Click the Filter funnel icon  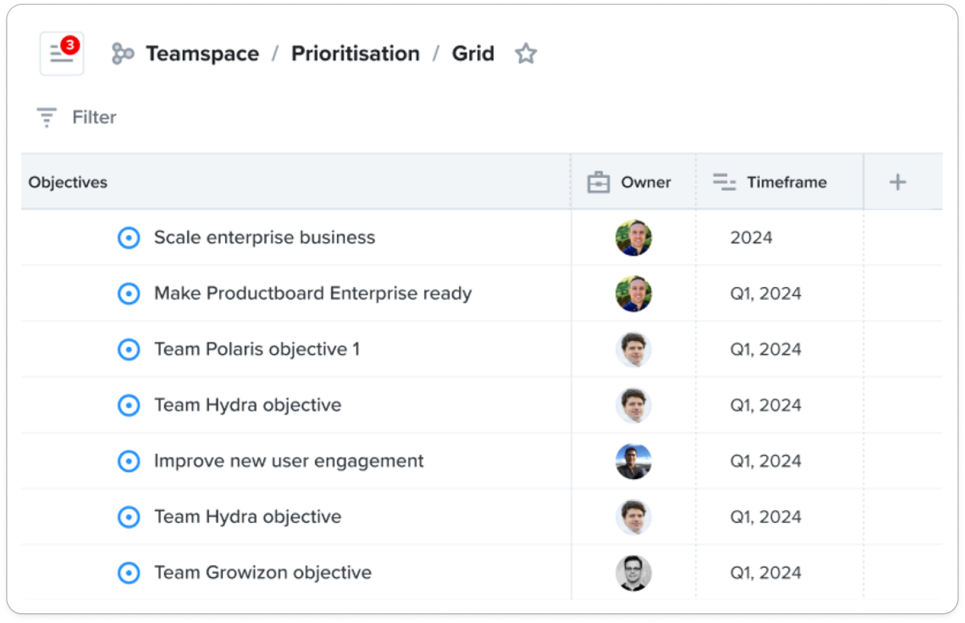pos(47,117)
